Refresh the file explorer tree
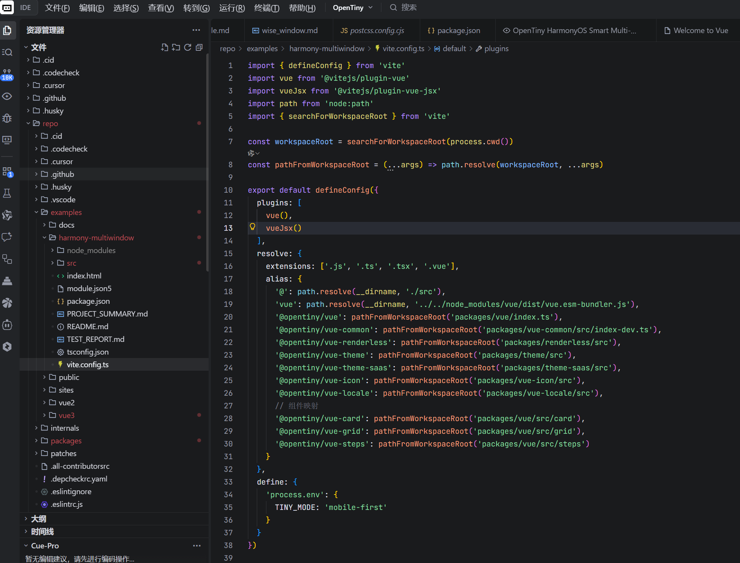The height and width of the screenshot is (563, 740). pyautogui.click(x=187, y=47)
